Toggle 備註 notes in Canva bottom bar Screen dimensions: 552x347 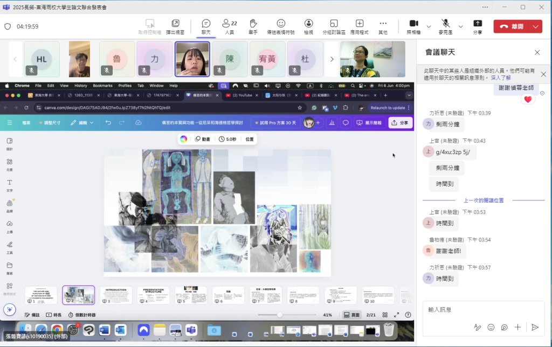[32, 315]
